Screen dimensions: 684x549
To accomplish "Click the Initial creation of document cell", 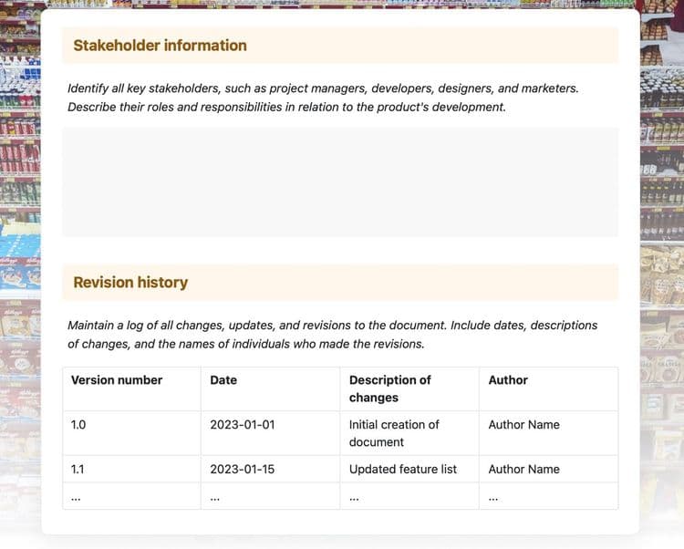I will [x=409, y=433].
